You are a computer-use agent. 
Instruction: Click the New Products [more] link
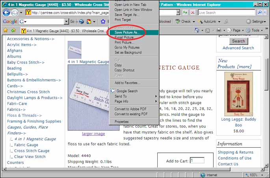235,64
